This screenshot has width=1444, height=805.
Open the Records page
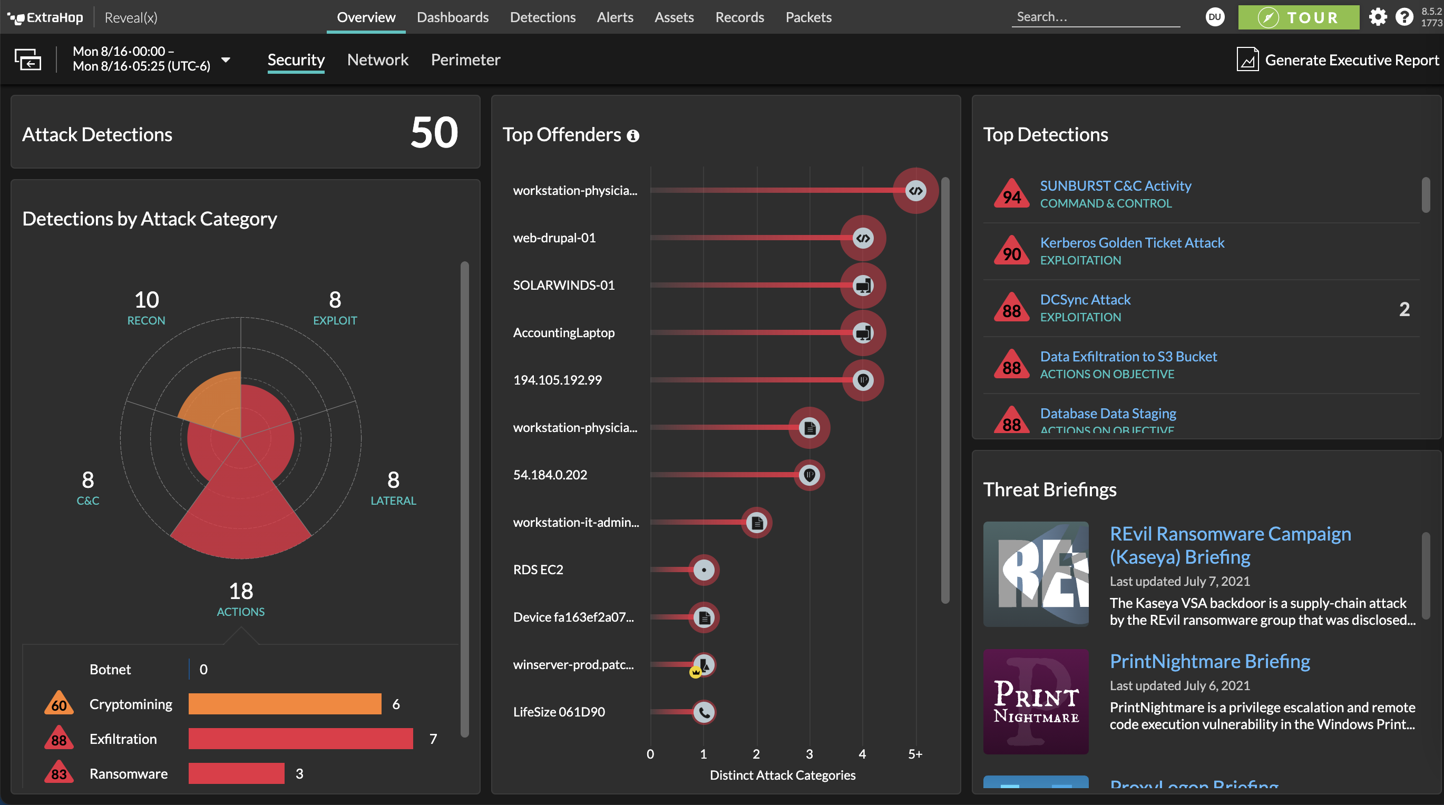click(x=739, y=17)
